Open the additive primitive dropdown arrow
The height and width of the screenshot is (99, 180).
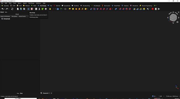(88, 9)
